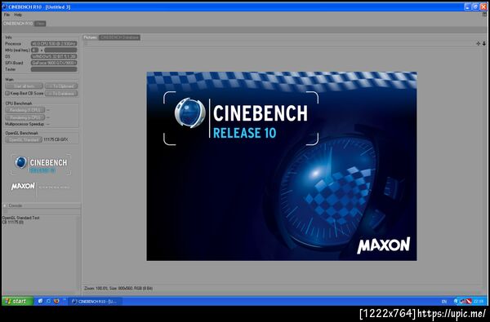The height and width of the screenshot is (322, 490).
Task: Click the '11175 CB-GFX' score text
Action: 56,139
